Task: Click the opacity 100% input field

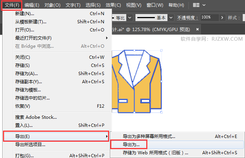Action: pyautogui.click(x=209, y=17)
